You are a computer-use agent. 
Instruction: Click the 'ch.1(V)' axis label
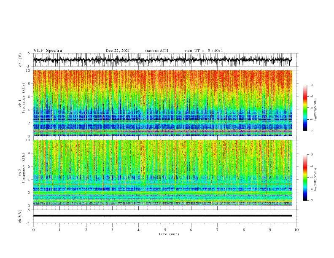[20, 60]
